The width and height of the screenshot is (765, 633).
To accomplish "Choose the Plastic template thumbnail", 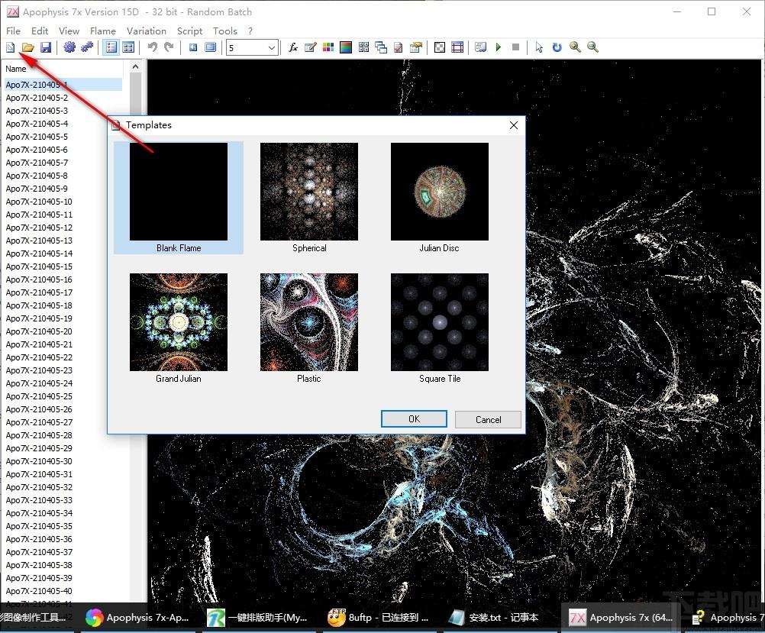I will tap(309, 322).
